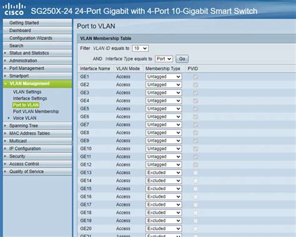The image size is (296, 237).
Task: Expand Port Management section
Action: point(37,68)
